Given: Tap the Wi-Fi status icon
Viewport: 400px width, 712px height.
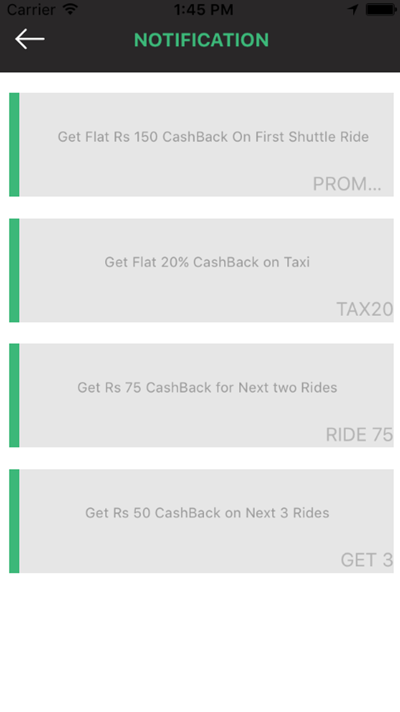Looking at the screenshot, I should point(70,9).
